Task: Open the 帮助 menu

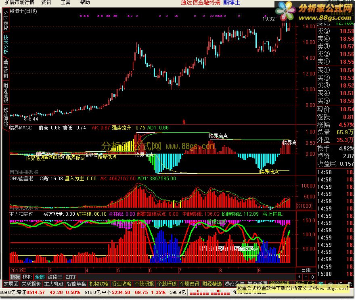Action: point(85,2)
